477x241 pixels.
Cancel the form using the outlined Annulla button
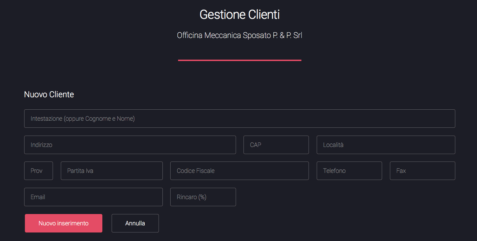point(135,223)
